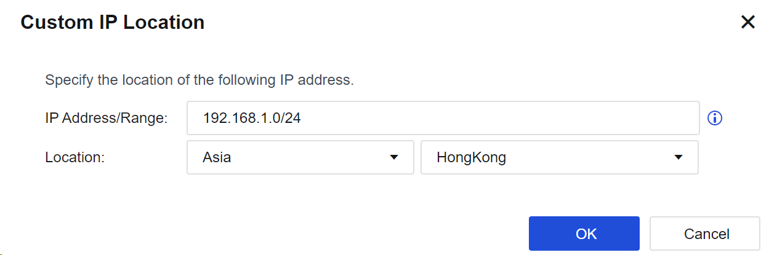
Task: Click the Location label
Action: pyautogui.click(x=74, y=157)
